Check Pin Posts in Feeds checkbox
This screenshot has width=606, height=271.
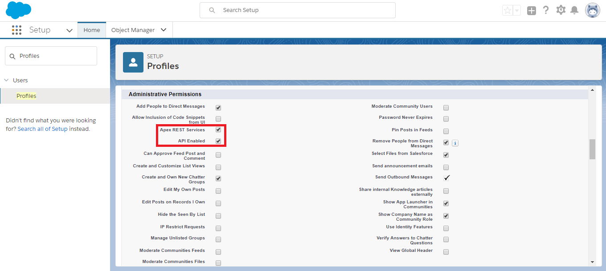pyautogui.click(x=446, y=131)
